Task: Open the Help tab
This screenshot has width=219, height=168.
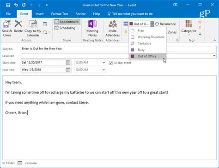Action: [97, 14]
